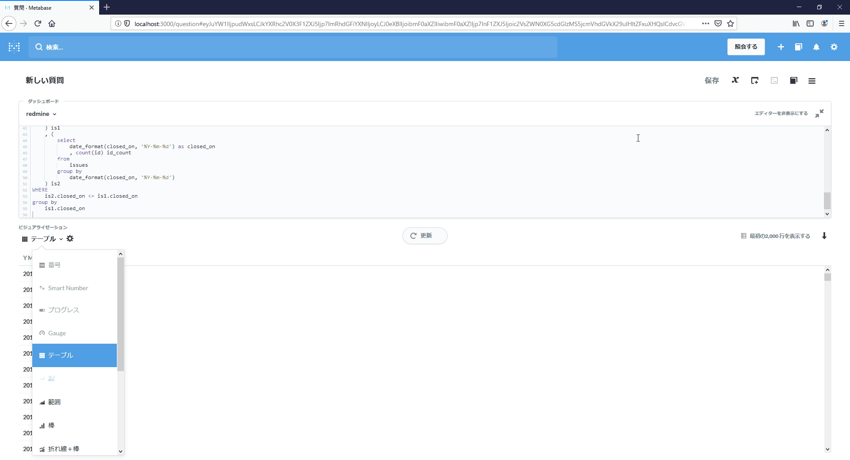Open the Firefox application menu
Image resolution: width=850 pixels, height=460 pixels.
841,23
